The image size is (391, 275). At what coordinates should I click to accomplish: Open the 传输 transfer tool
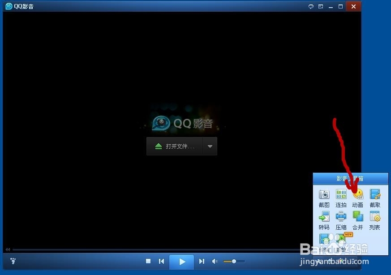pos(324,243)
